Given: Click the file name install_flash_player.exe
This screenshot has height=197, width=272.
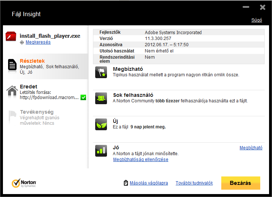Looking at the screenshot, I should click(50, 36).
